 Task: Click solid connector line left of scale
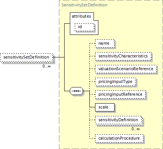click(92, 107)
